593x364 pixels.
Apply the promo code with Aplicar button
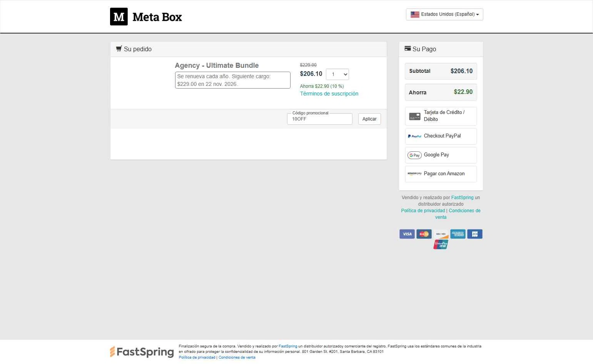(369, 119)
